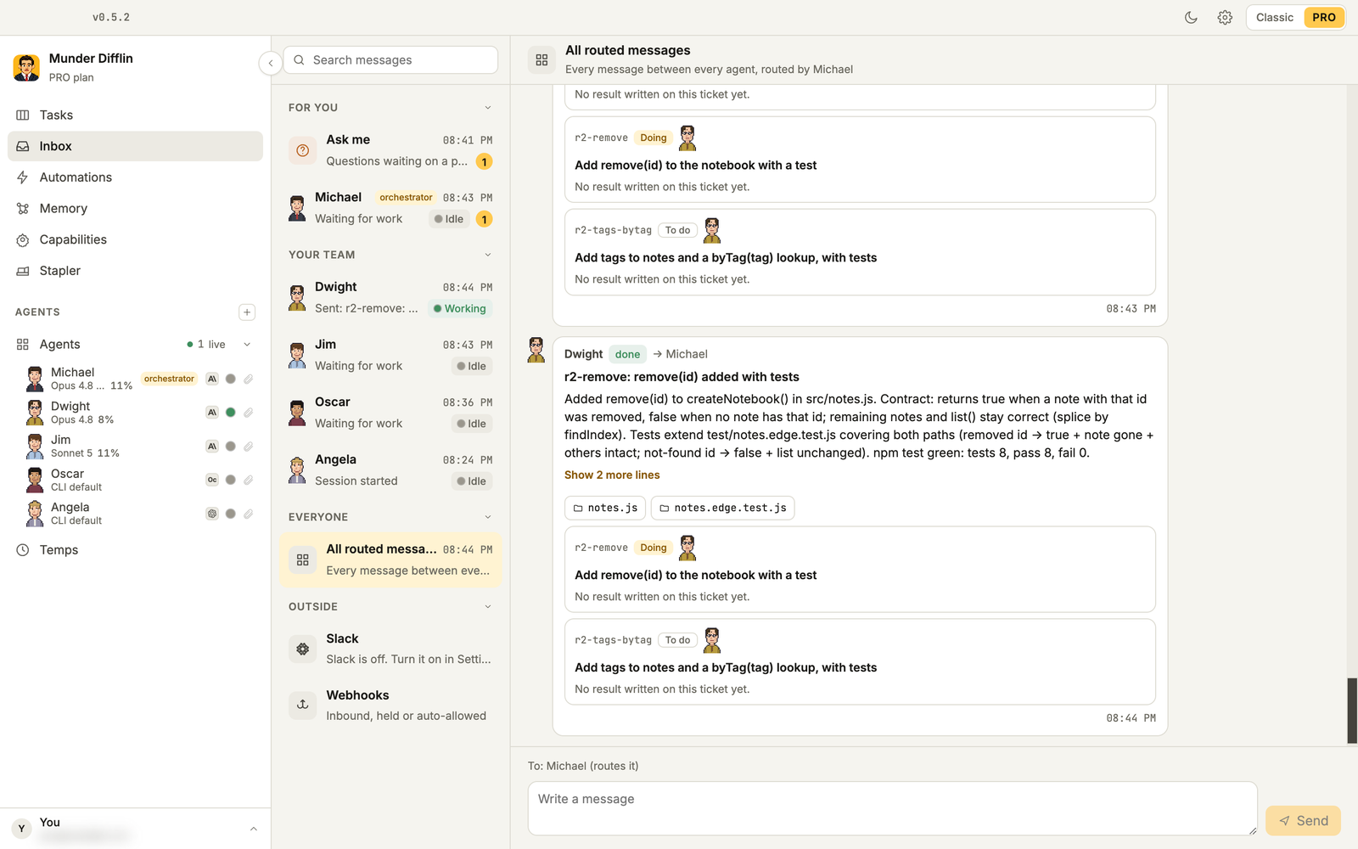Click the Oc provider badge next to Oscar
This screenshot has width=1358, height=849.
[x=212, y=480]
